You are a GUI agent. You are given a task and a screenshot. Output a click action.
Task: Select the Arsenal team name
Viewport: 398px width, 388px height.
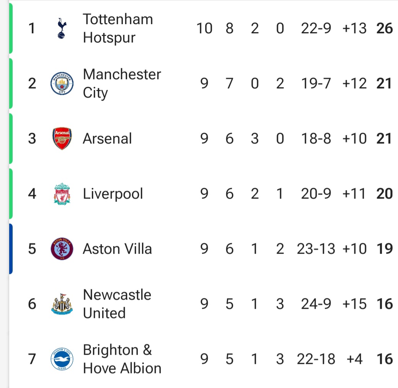coord(107,139)
